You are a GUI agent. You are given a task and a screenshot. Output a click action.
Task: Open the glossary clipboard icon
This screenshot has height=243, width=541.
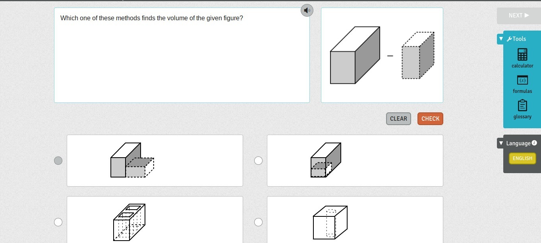tap(522, 106)
